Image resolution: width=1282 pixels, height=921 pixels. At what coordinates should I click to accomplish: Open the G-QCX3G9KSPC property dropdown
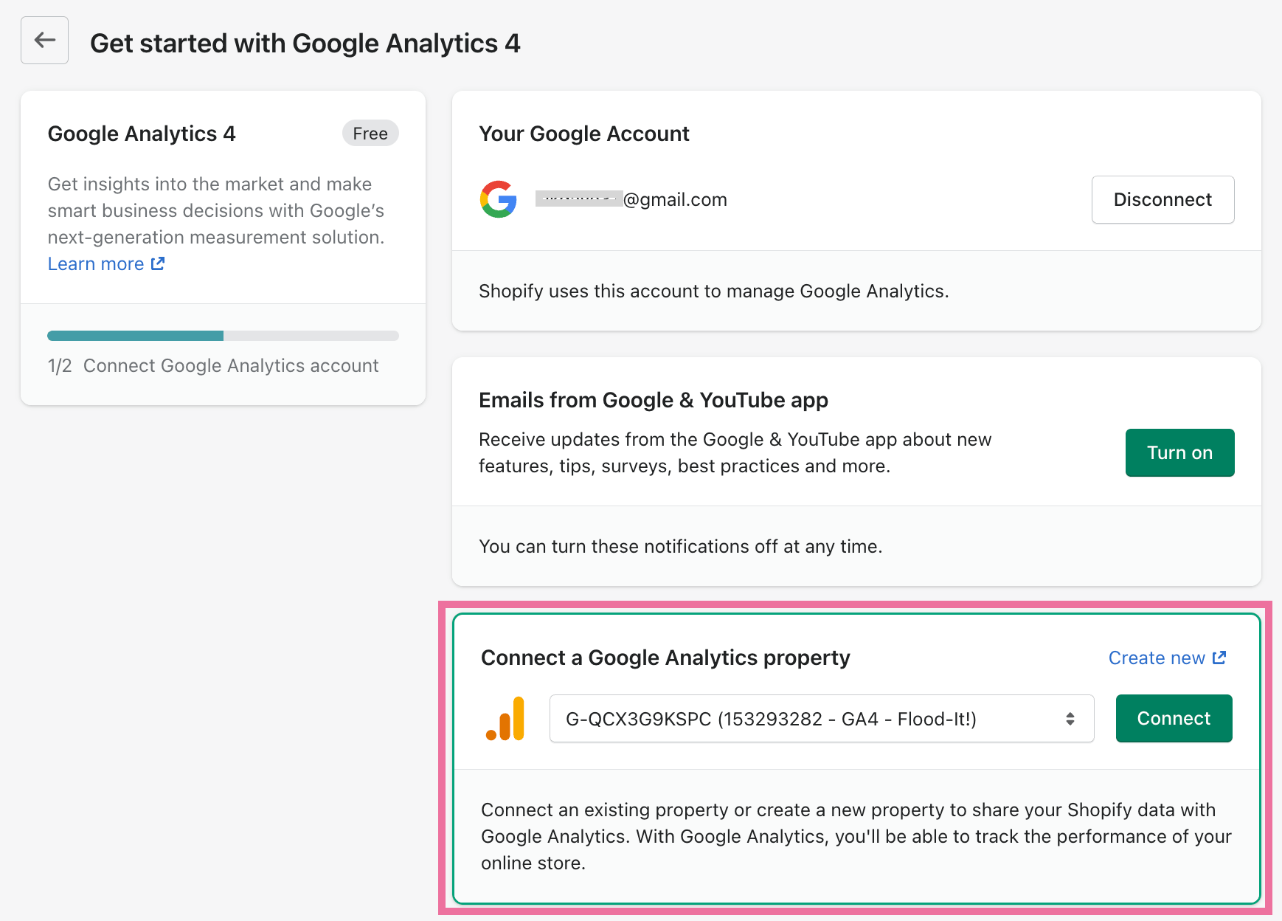[x=822, y=719]
